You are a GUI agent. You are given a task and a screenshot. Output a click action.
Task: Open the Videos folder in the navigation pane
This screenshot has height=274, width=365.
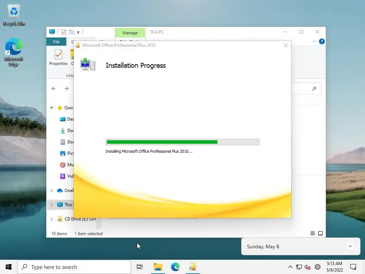click(67, 176)
